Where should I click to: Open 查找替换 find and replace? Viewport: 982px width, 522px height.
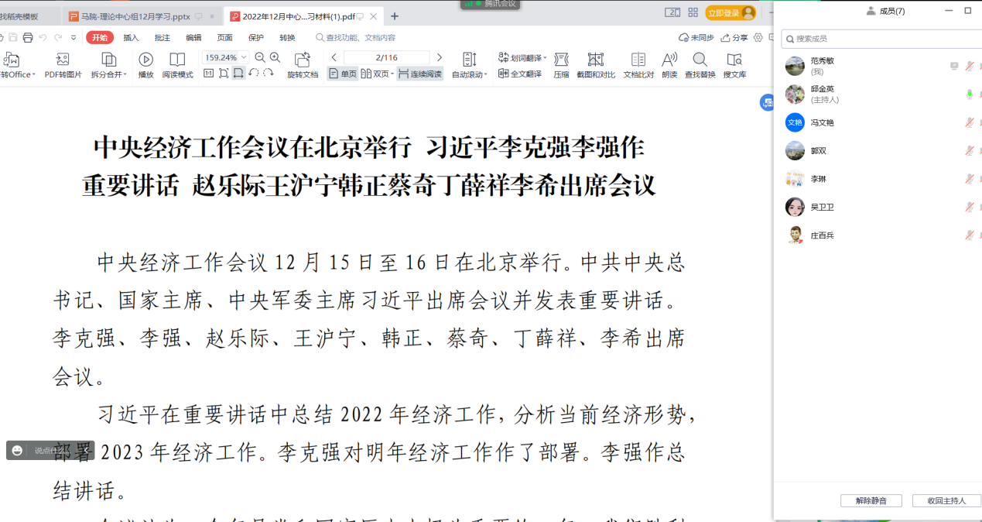coord(700,60)
